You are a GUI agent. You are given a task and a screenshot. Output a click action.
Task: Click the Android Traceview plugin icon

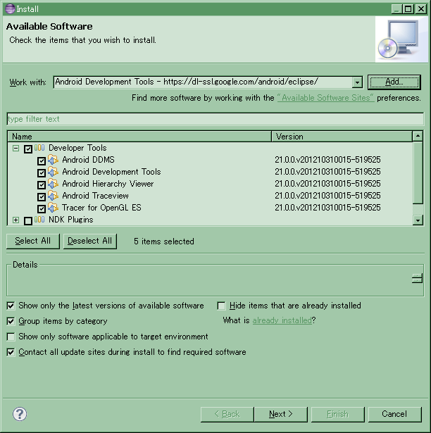click(53, 196)
